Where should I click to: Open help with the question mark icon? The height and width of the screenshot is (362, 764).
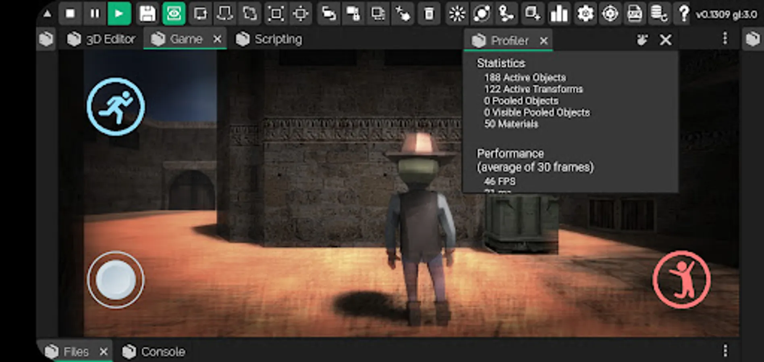click(x=684, y=14)
